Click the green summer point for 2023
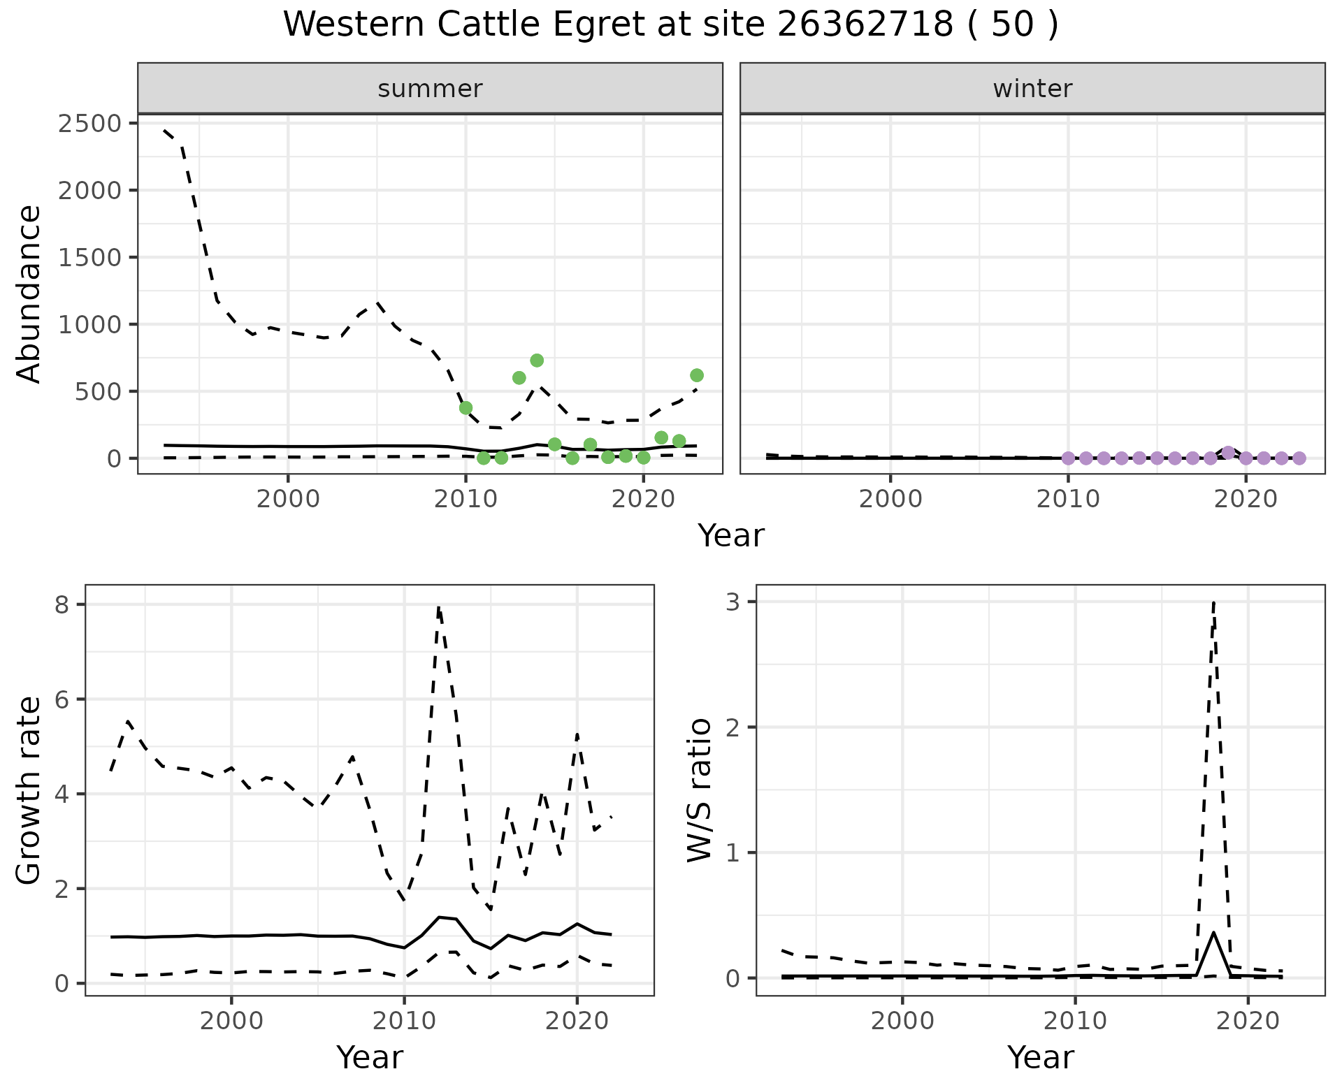Screen dimensions: 1342x1090 point(697,375)
